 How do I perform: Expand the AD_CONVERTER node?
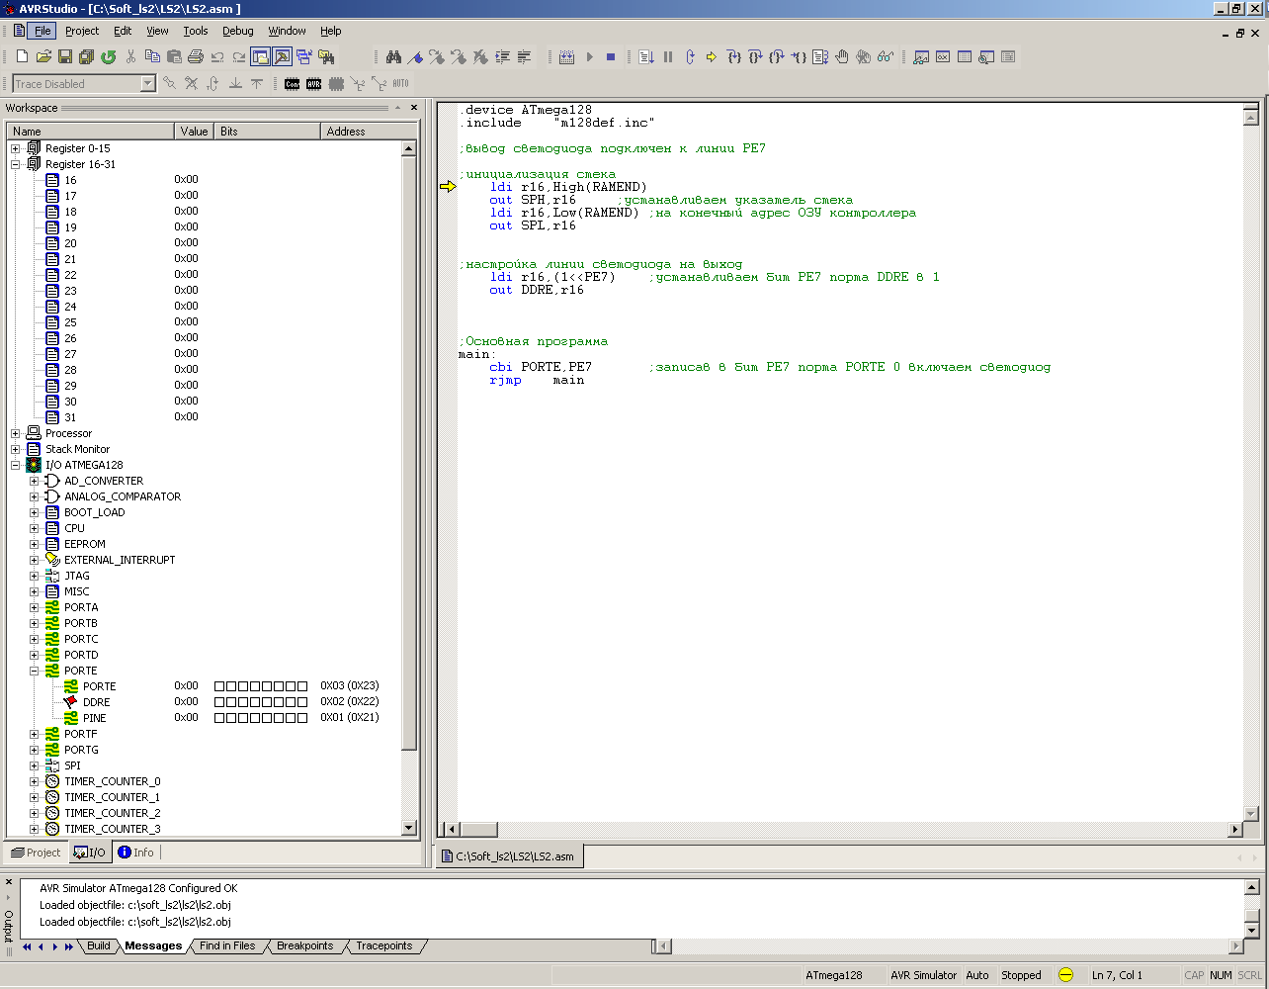(x=35, y=481)
